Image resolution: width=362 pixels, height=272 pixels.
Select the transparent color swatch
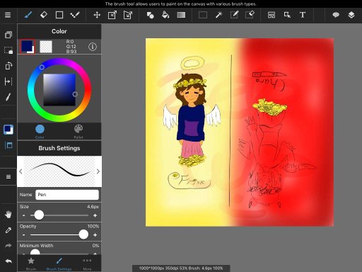pyautogui.click(x=46, y=47)
